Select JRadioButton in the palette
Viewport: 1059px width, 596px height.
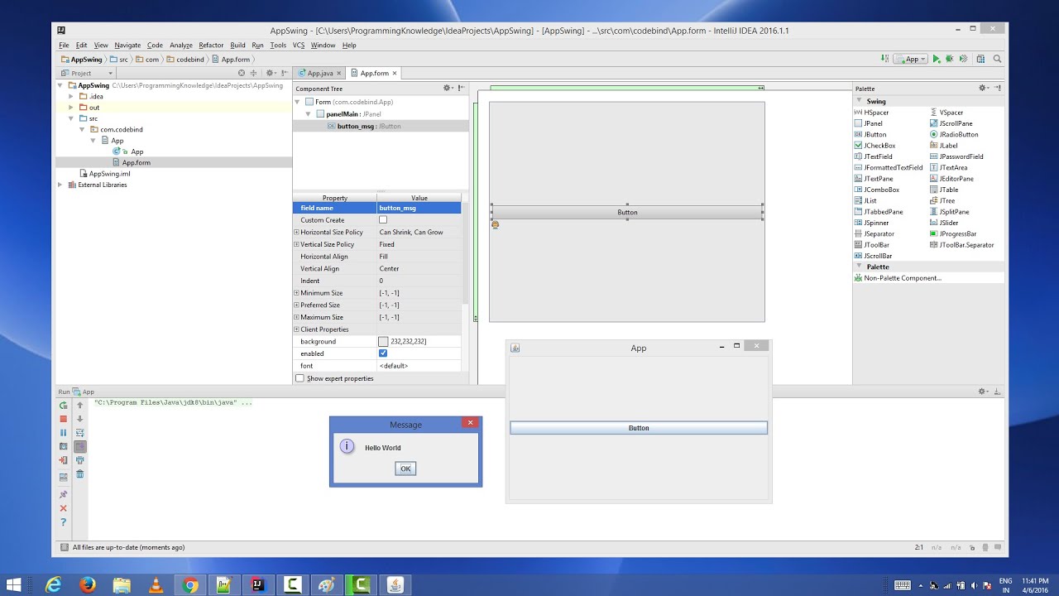tap(954, 134)
